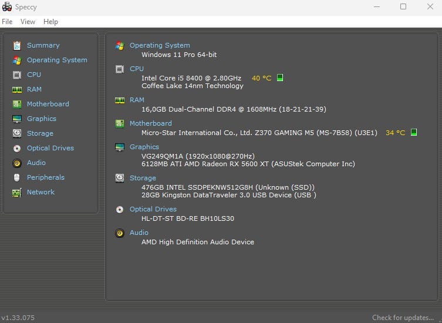
Task: Open the File menu
Action: coord(7,22)
